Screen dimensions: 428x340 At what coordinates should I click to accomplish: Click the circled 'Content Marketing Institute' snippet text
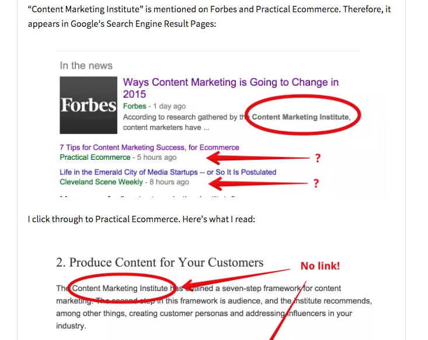coord(300,117)
